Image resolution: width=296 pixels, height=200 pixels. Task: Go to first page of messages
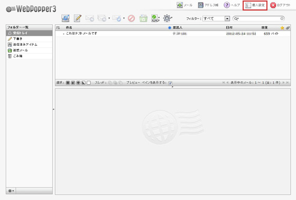click(224, 83)
